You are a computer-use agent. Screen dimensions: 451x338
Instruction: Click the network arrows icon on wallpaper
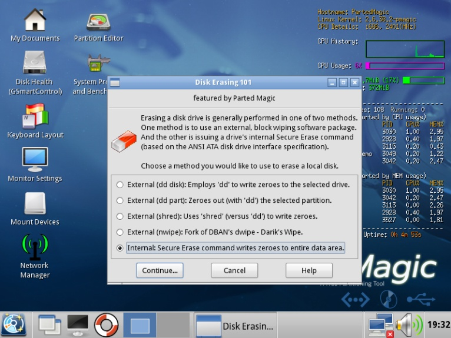coord(356,300)
